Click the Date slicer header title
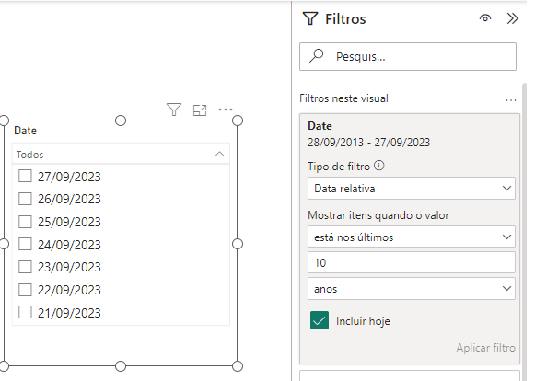The image size is (535, 381). (25, 131)
